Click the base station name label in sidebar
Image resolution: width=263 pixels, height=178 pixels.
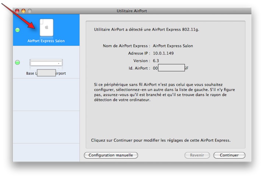click(46, 73)
